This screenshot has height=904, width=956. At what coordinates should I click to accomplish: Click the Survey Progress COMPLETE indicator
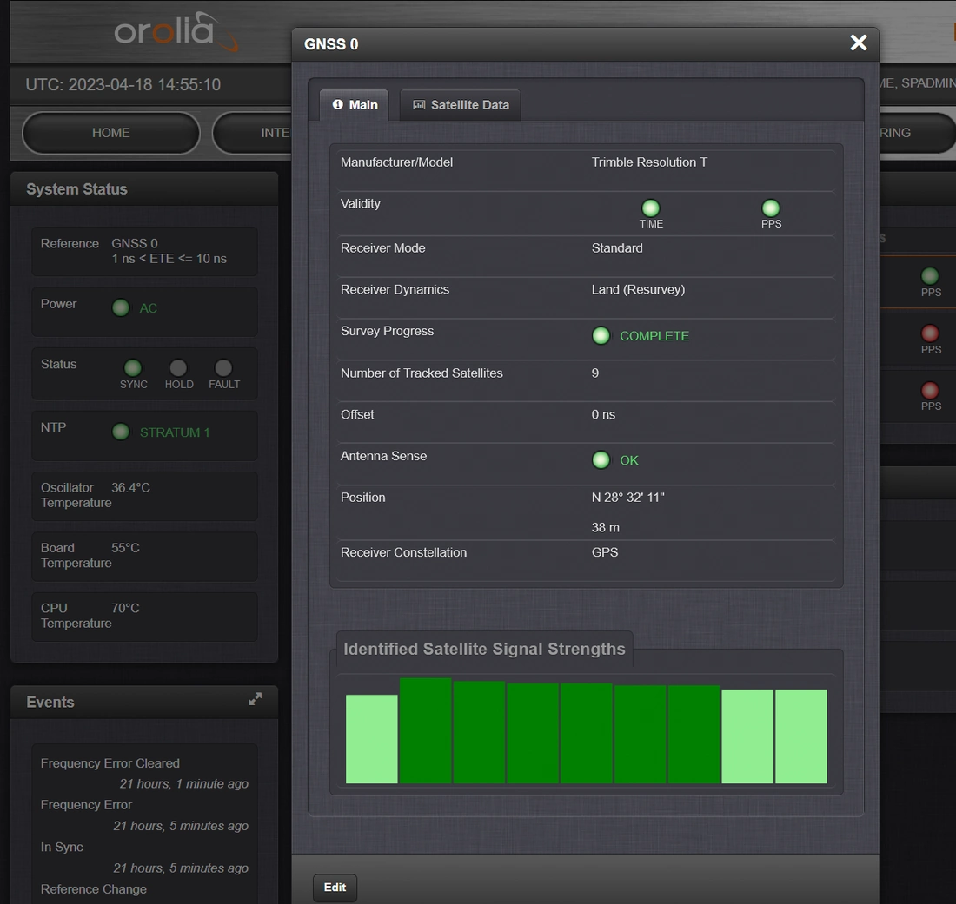click(x=601, y=336)
